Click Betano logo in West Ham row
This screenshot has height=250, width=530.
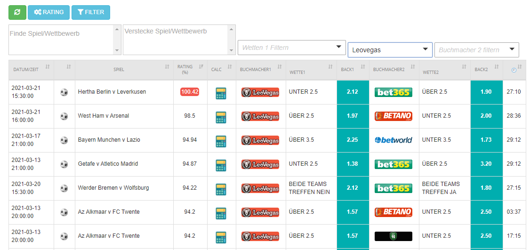(x=393, y=116)
